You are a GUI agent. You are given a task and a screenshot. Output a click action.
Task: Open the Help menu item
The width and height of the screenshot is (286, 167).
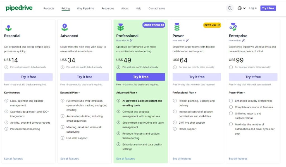[139, 8]
